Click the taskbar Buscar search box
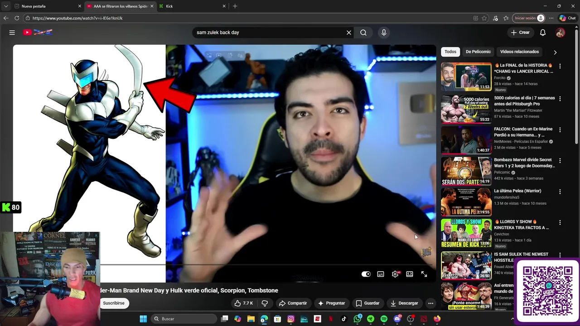Screen dimensions: 580x326 (x=184, y=319)
